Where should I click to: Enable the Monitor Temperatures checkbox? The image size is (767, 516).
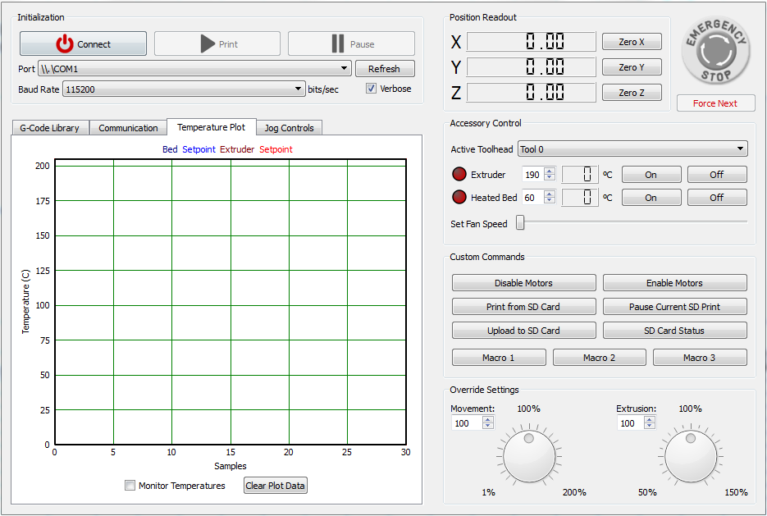coord(130,486)
